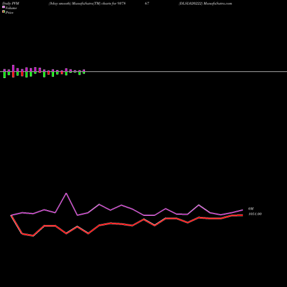This screenshot has height=287, width=287.
Task: Click the '(DLSL020222) MunafaSutra.com' text
Action: tap(205, 3)
